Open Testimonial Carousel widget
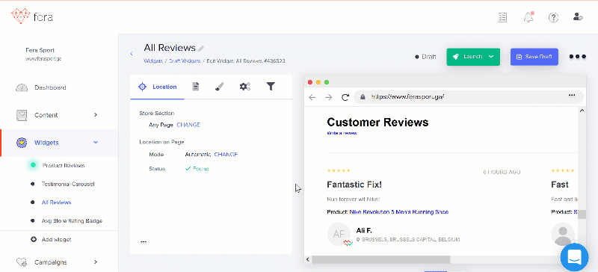Image resolution: width=598 pixels, height=272 pixels. pyautogui.click(x=67, y=184)
